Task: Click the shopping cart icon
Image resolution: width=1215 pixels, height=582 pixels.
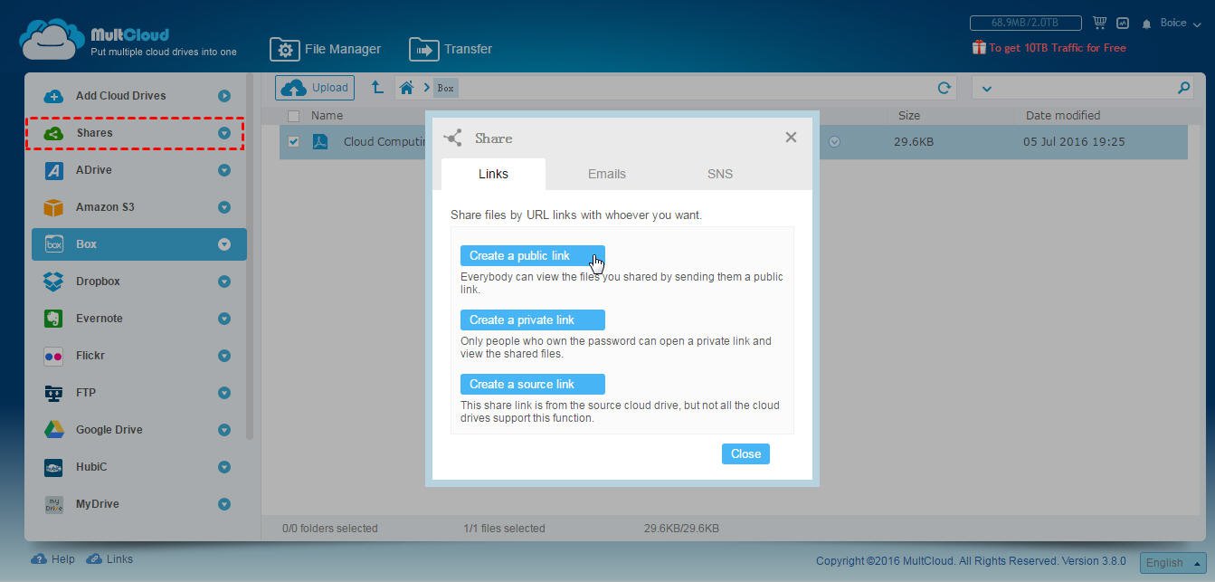Action: [x=1100, y=23]
